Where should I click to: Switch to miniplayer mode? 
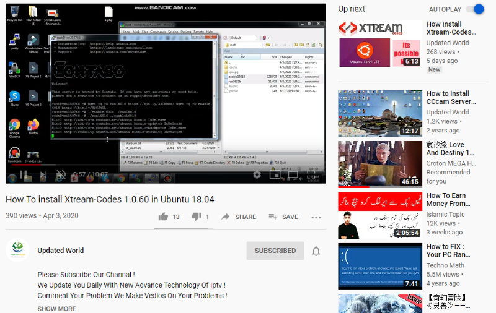[x=276, y=175]
